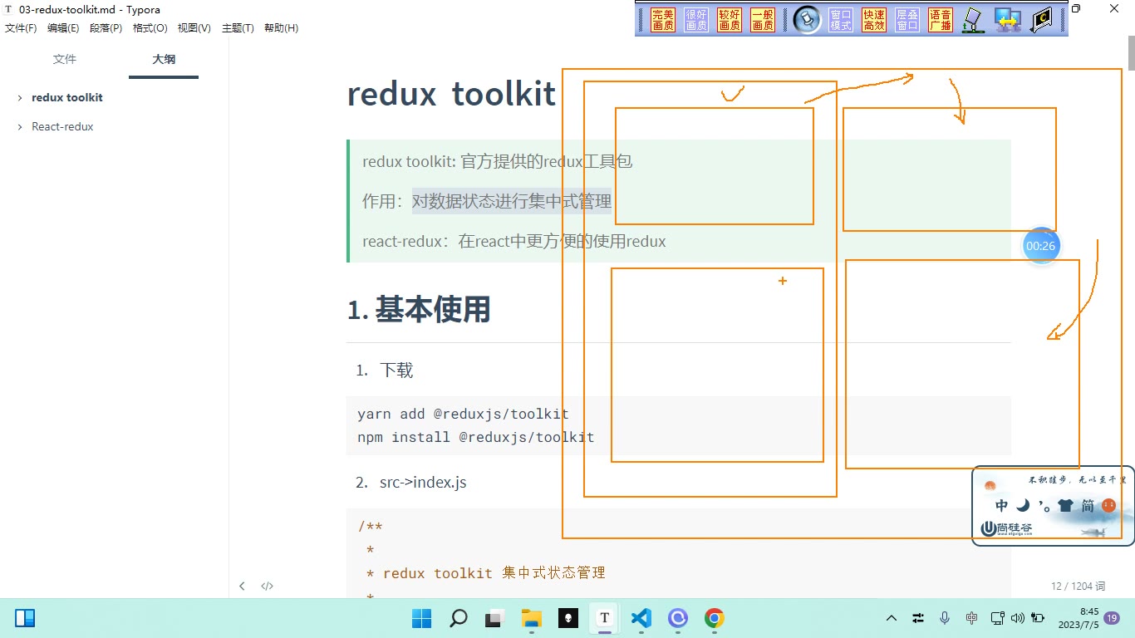
Task: Click the orange face icon on input bar
Action: click(1108, 505)
